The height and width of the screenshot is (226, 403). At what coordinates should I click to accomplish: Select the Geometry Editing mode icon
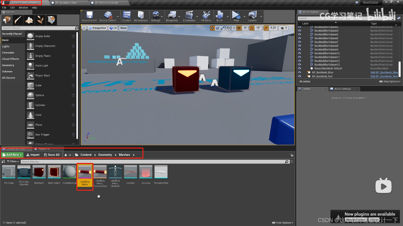click(x=51, y=20)
